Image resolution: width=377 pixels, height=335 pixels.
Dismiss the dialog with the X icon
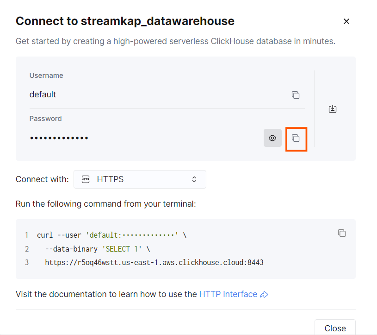tap(346, 21)
